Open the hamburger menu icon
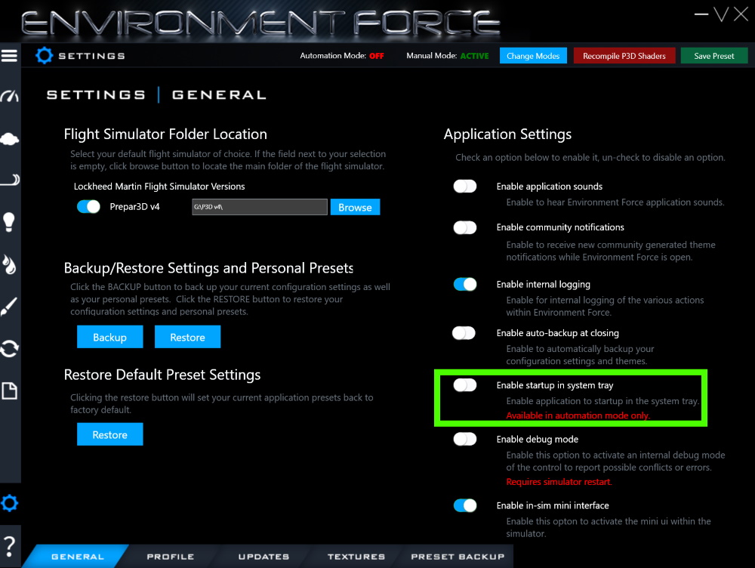 pyautogui.click(x=9, y=56)
